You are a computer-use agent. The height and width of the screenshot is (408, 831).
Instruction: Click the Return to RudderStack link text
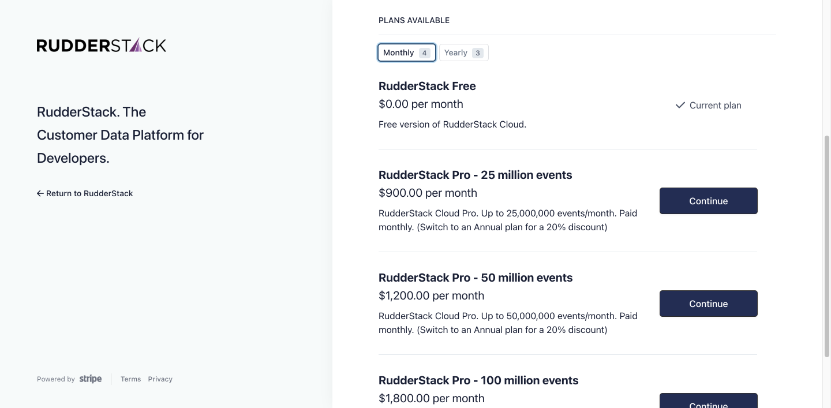pyautogui.click(x=89, y=193)
